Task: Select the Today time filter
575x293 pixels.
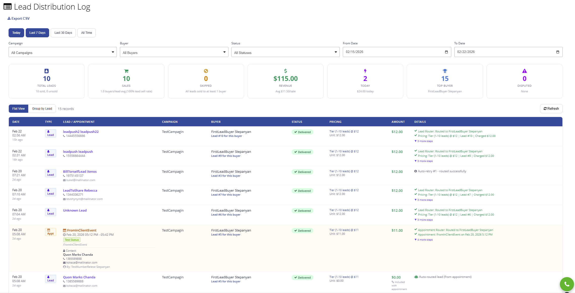Action: click(16, 33)
